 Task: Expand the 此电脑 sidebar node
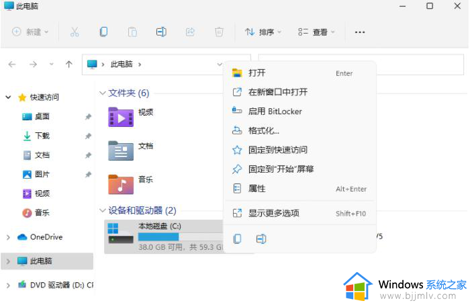(x=8, y=261)
